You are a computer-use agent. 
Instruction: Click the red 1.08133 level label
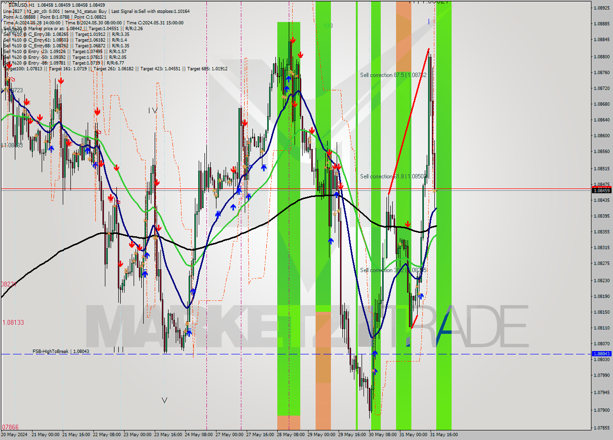(13, 322)
